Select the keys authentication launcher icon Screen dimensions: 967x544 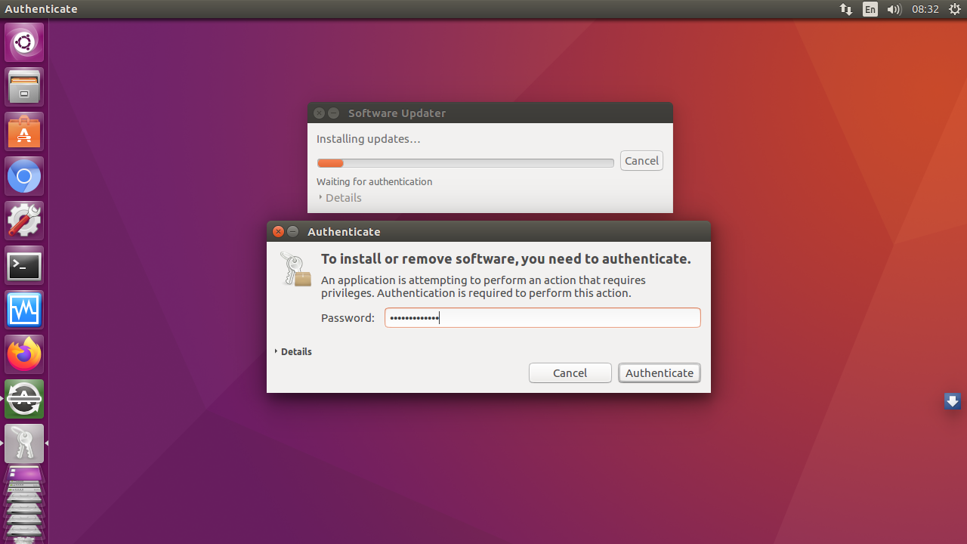tap(24, 444)
